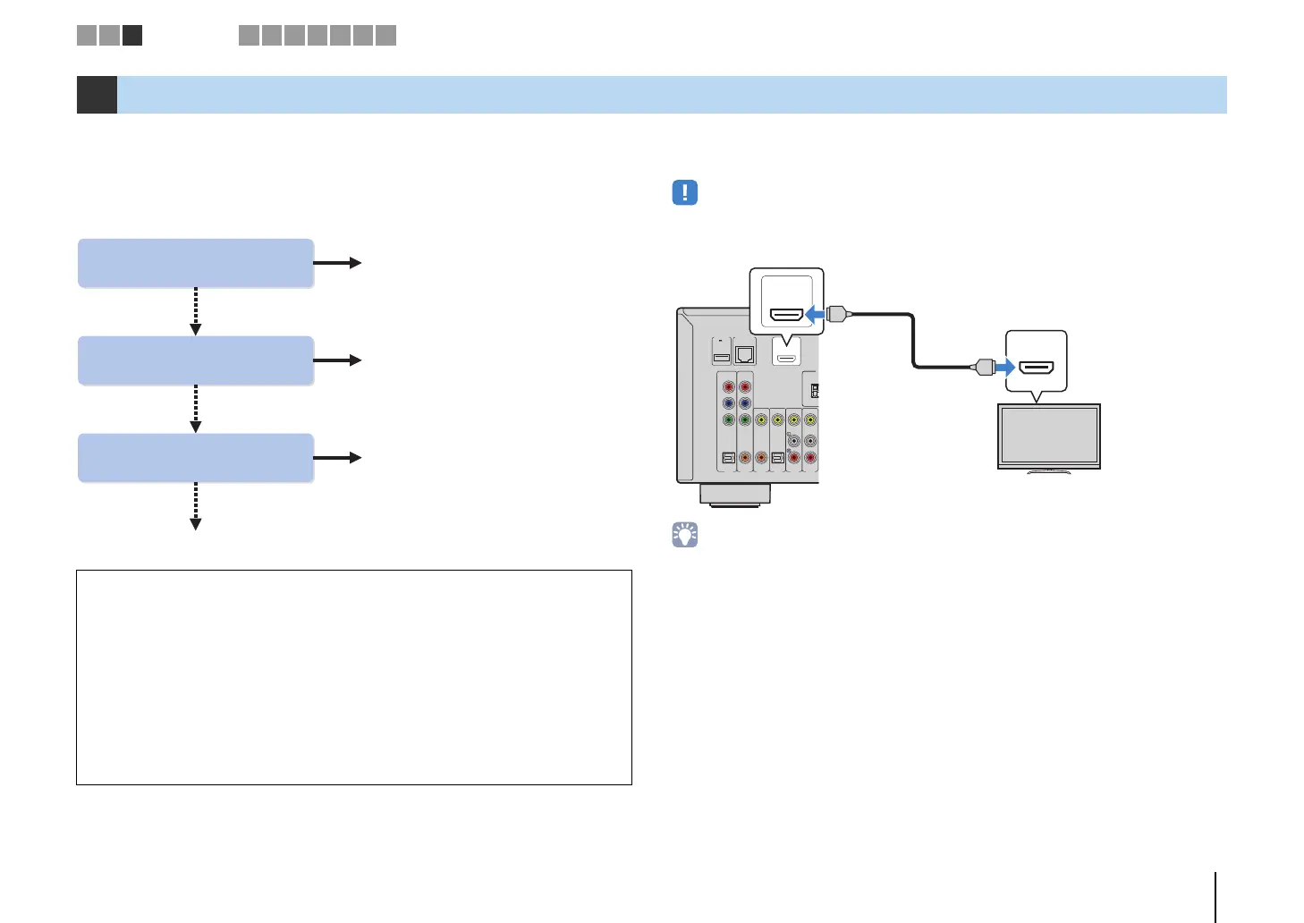Select the HDMI jack callout above the TV
The height and width of the screenshot is (923, 1304).
point(1037,361)
